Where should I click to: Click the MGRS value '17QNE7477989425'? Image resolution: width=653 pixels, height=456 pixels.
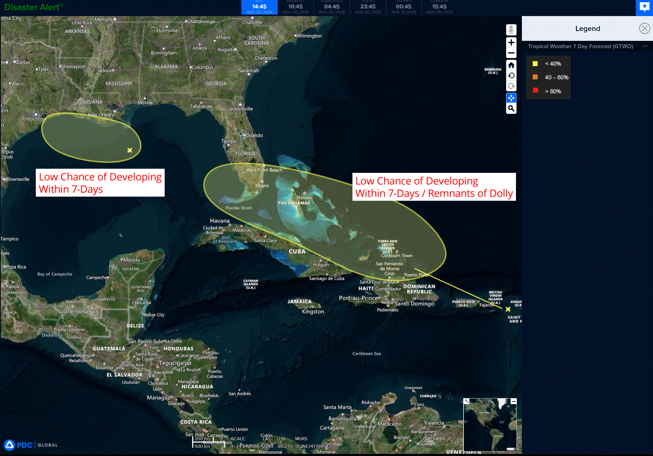click(x=314, y=446)
